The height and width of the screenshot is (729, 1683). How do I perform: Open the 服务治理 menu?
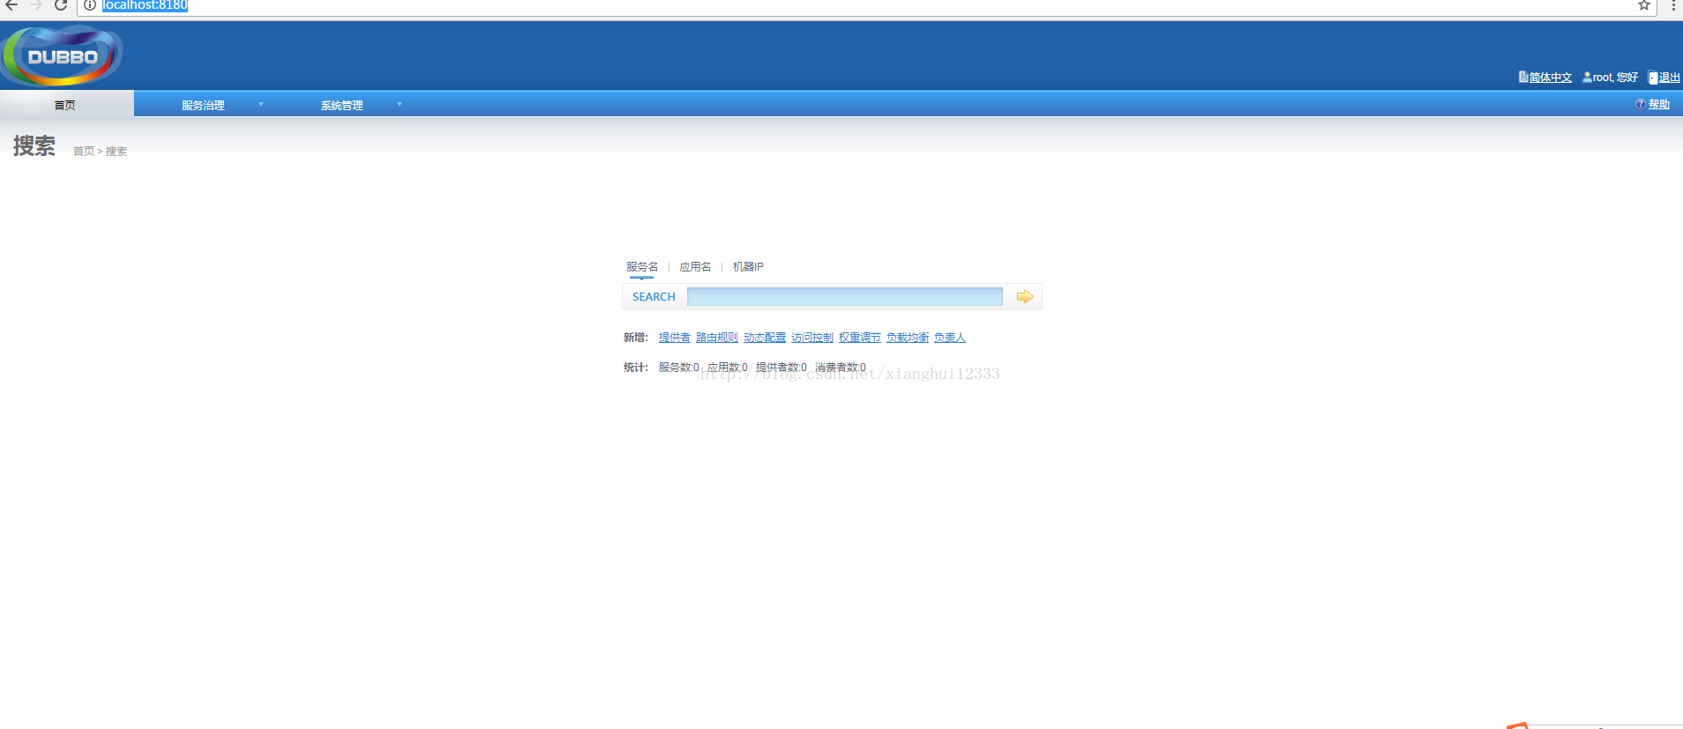point(203,105)
